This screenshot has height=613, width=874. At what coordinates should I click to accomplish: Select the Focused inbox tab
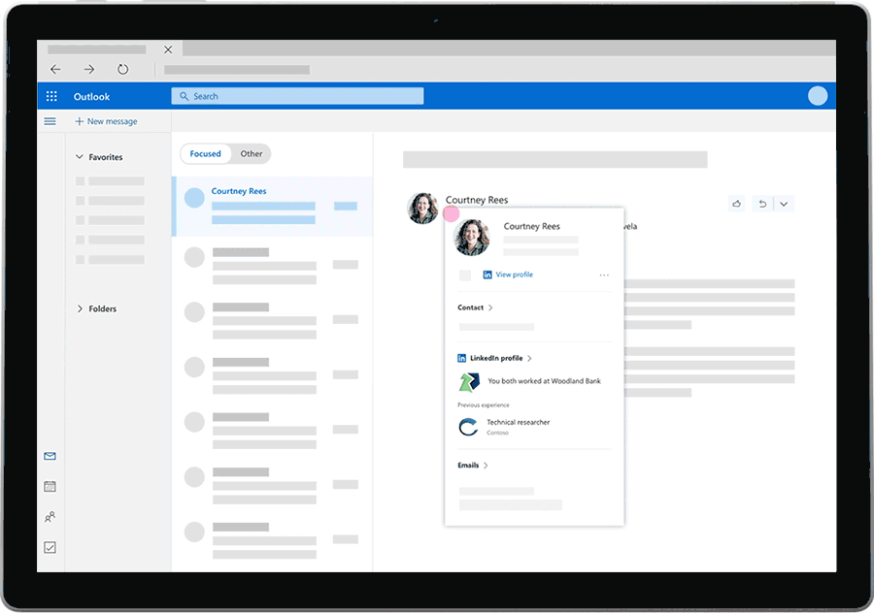point(205,153)
